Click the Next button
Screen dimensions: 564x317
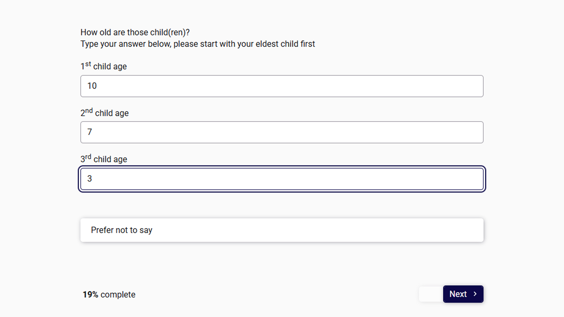463,294
